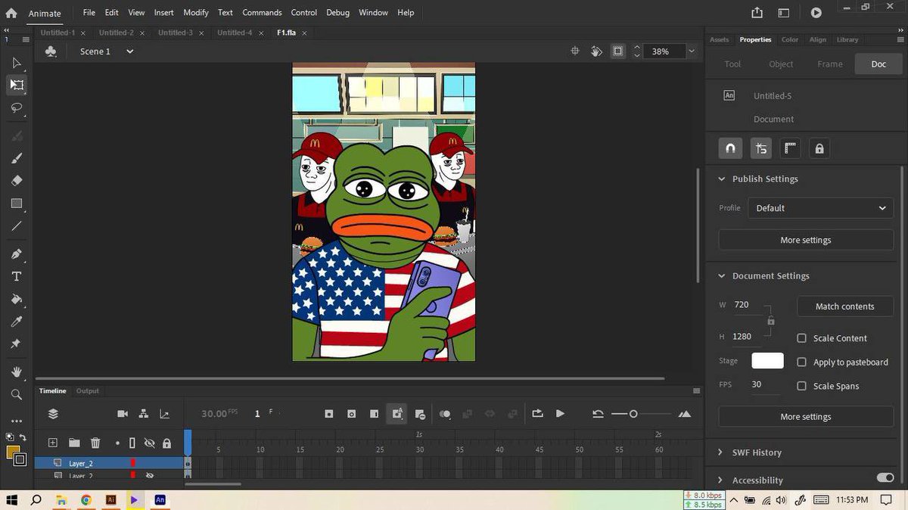Select the Zoom magnifier tool
The image size is (908, 510).
click(17, 394)
